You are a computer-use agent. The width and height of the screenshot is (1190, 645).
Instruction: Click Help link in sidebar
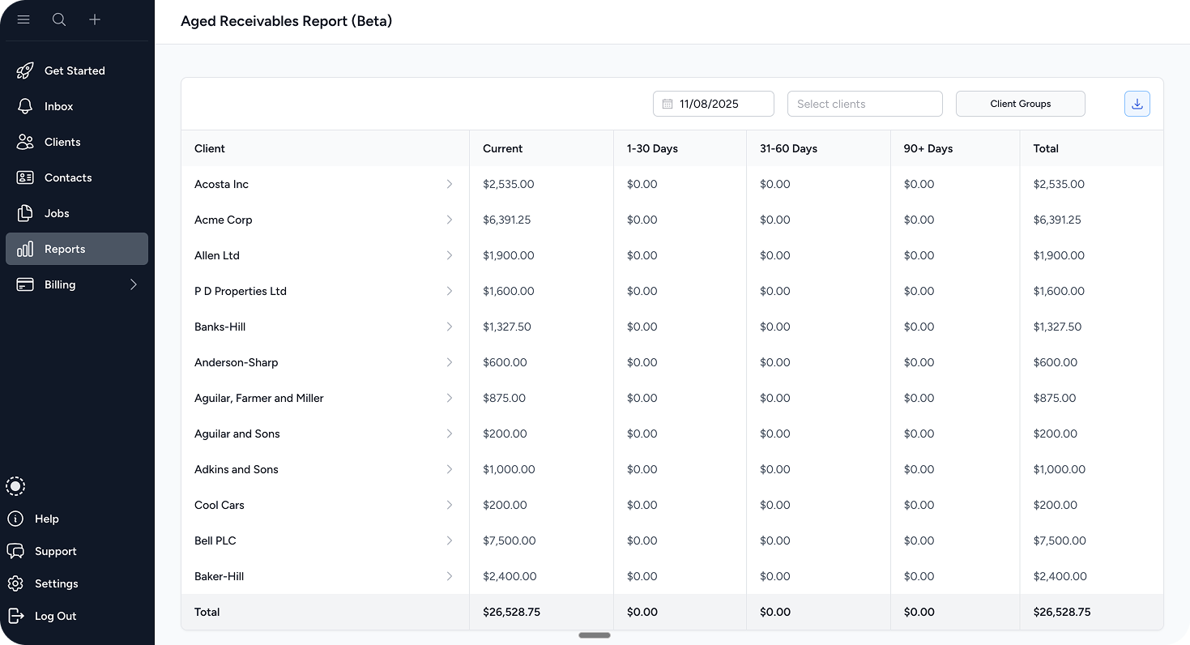[x=47, y=519]
